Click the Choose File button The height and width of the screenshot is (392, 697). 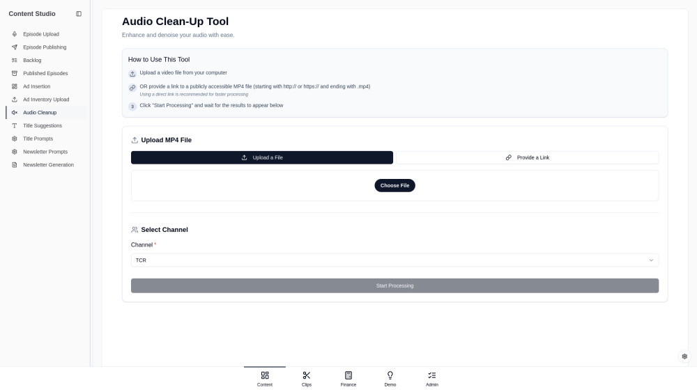tap(395, 186)
